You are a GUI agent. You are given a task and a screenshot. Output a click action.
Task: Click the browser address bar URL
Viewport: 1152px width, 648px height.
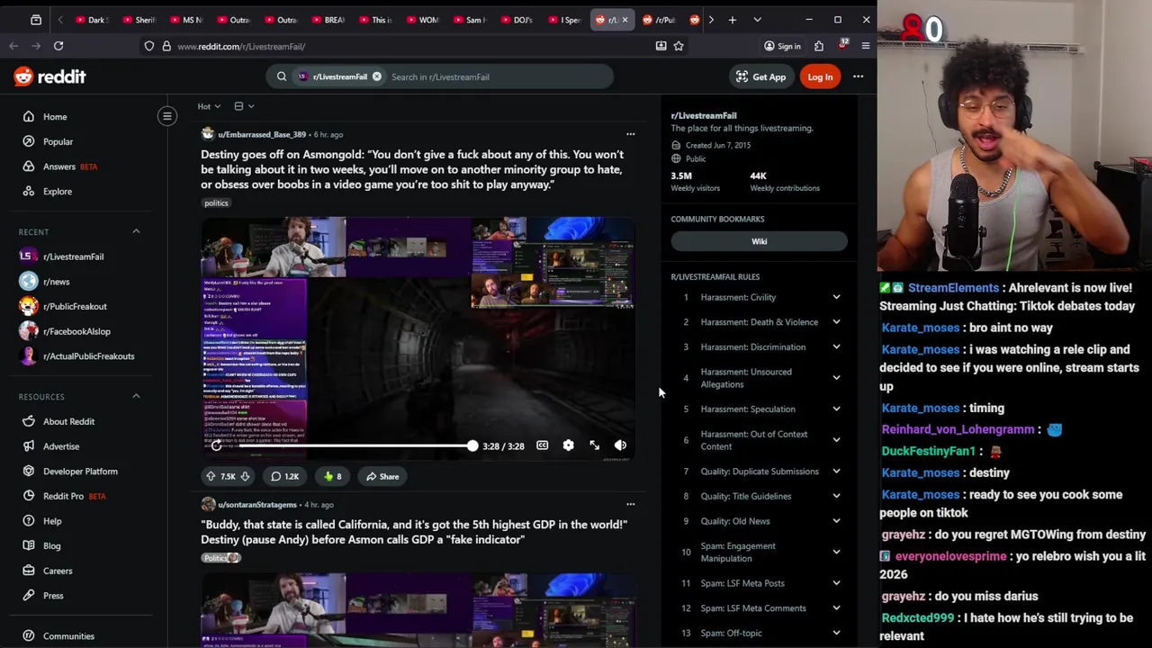click(241, 46)
